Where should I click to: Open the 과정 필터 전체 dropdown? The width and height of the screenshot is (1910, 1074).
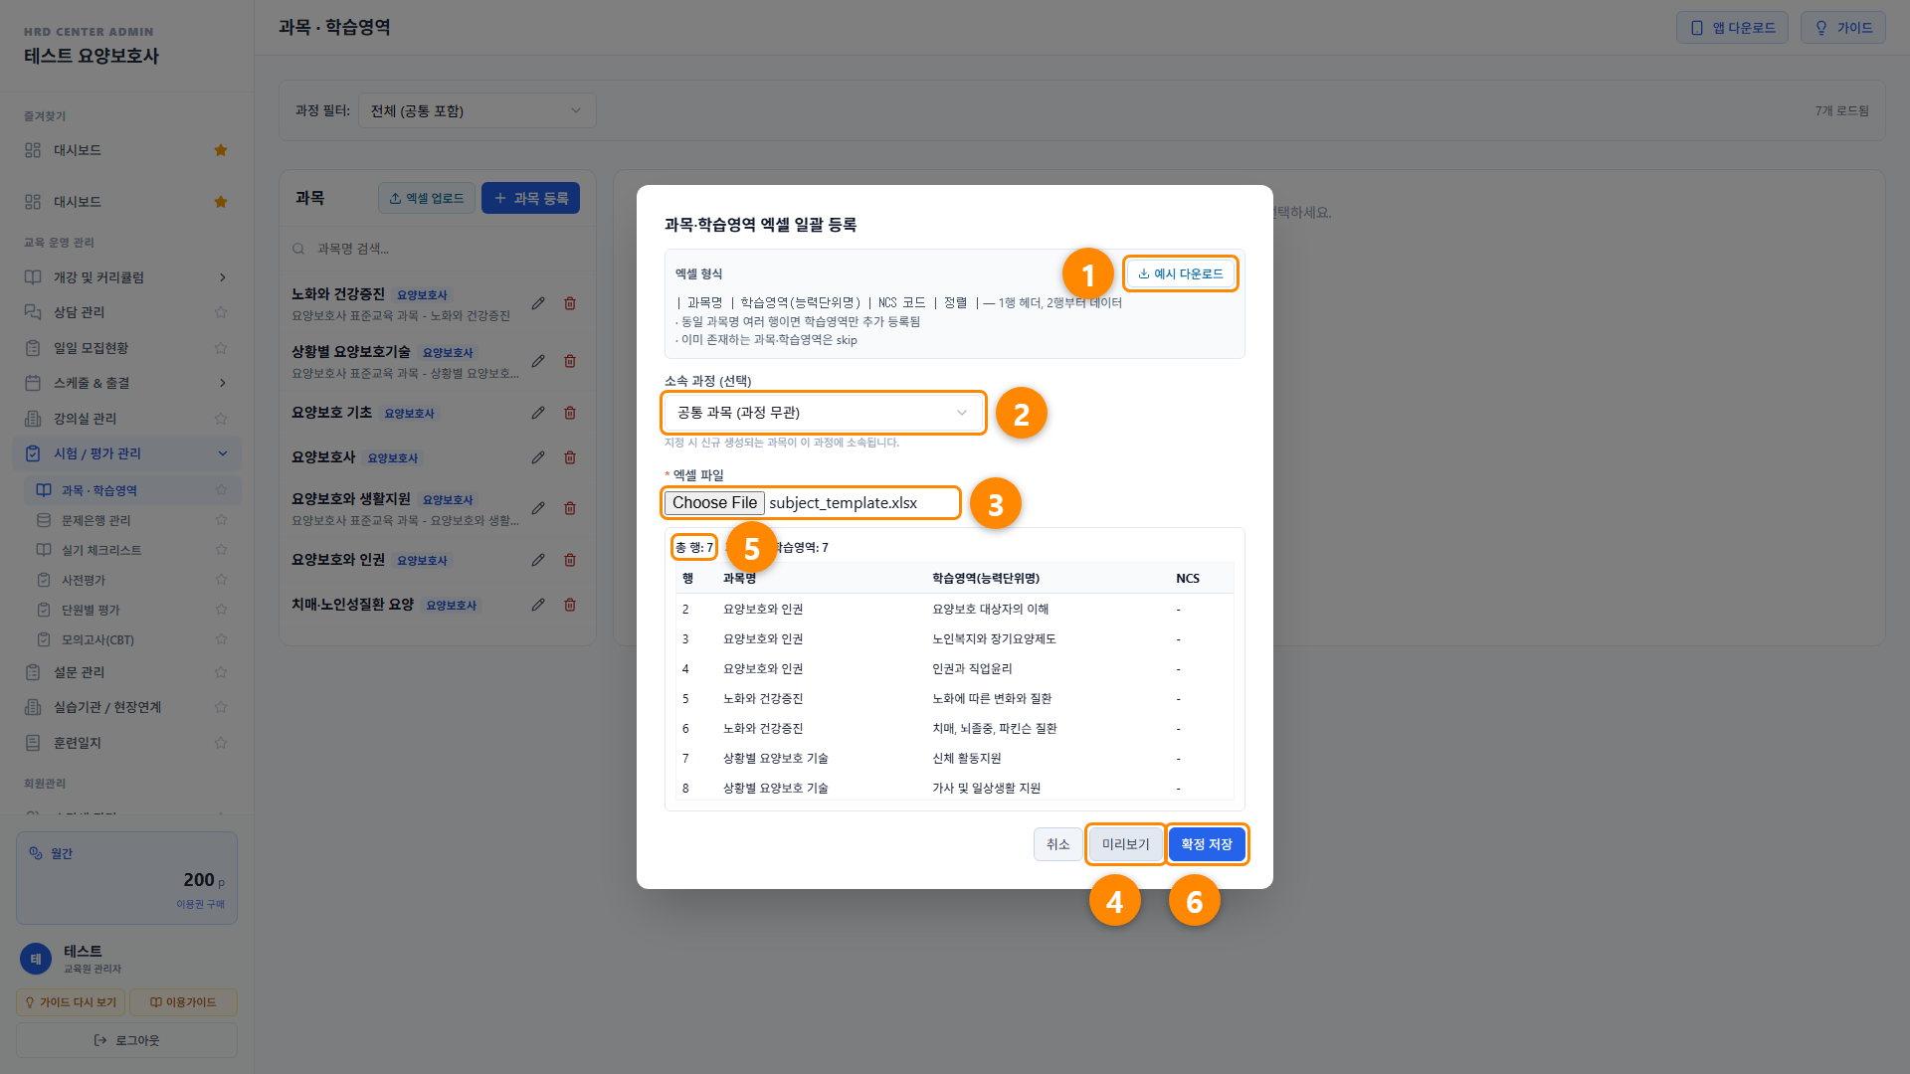pyautogui.click(x=477, y=110)
